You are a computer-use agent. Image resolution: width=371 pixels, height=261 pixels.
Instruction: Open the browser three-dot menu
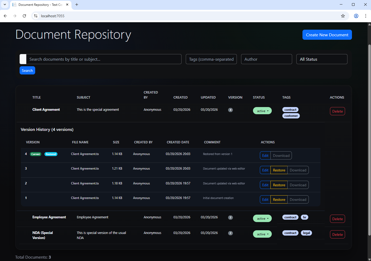click(366, 16)
